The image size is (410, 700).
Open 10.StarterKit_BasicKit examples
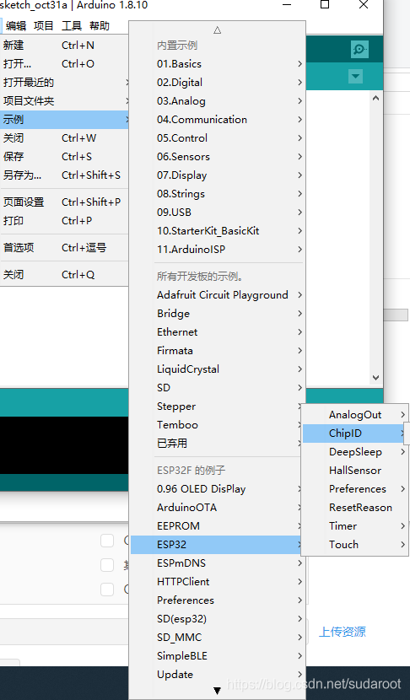[x=218, y=231]
